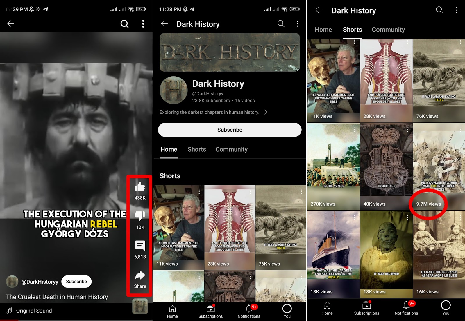Select Community tab on middle channel page
Image resolution: width=465 pixels, height=321 pixels.
click(232, 150)
